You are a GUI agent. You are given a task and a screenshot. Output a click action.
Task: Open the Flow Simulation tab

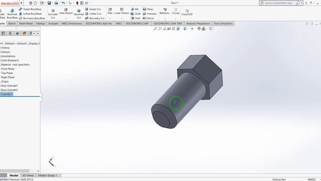[223, 24]
